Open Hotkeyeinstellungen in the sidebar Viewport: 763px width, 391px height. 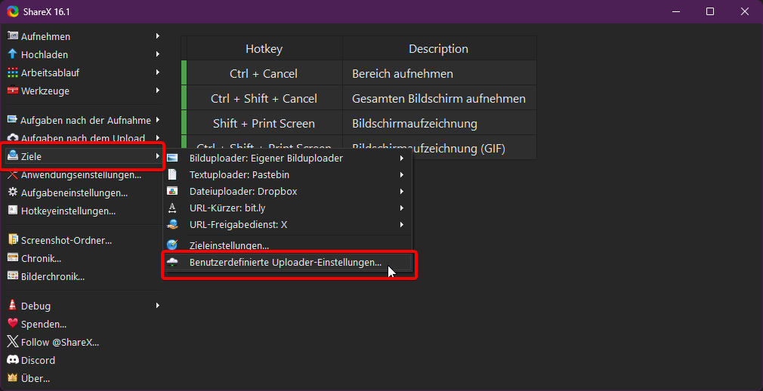pyautogui.click(x=68, y=211)
